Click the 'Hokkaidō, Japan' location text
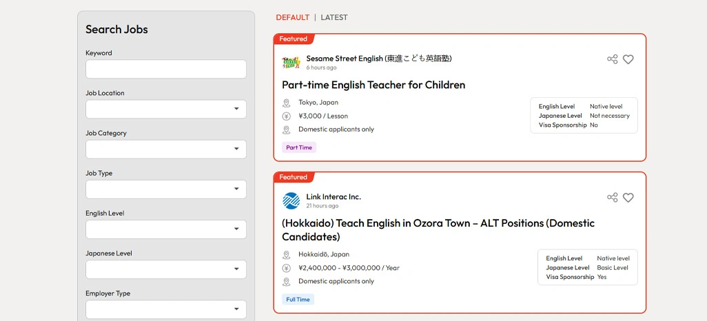The height and width of the screenshot is (321, 707). pos(324,254)
